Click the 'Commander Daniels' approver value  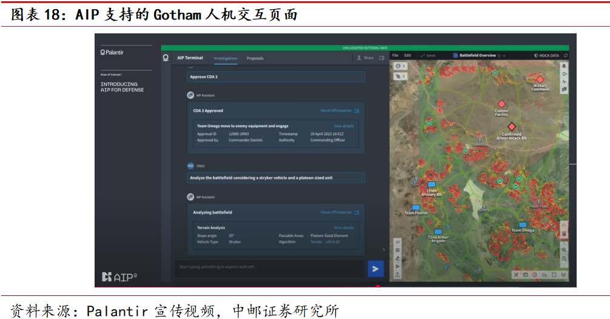(246, 140)
